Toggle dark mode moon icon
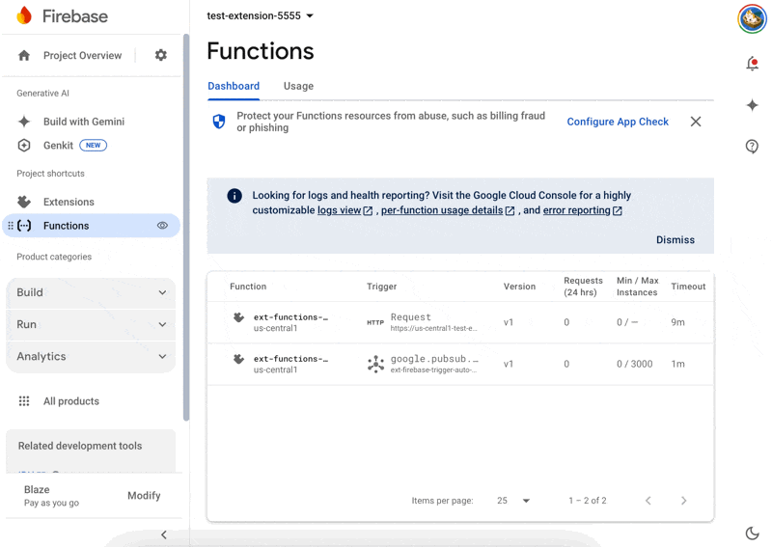 [x=752, y=533]
